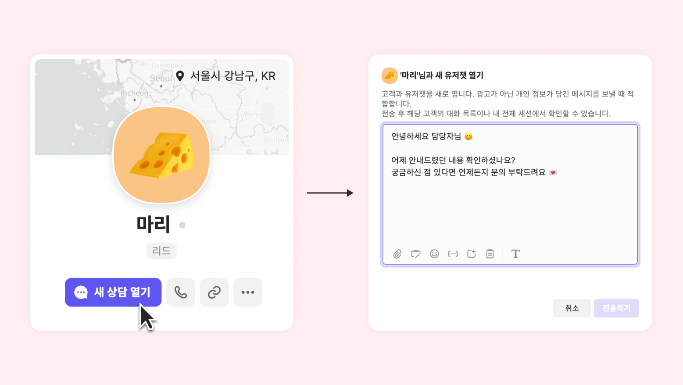Screen dimensions: 683x385
Task: Click the clipboard icon in editor toolbar
Action: 490,254
